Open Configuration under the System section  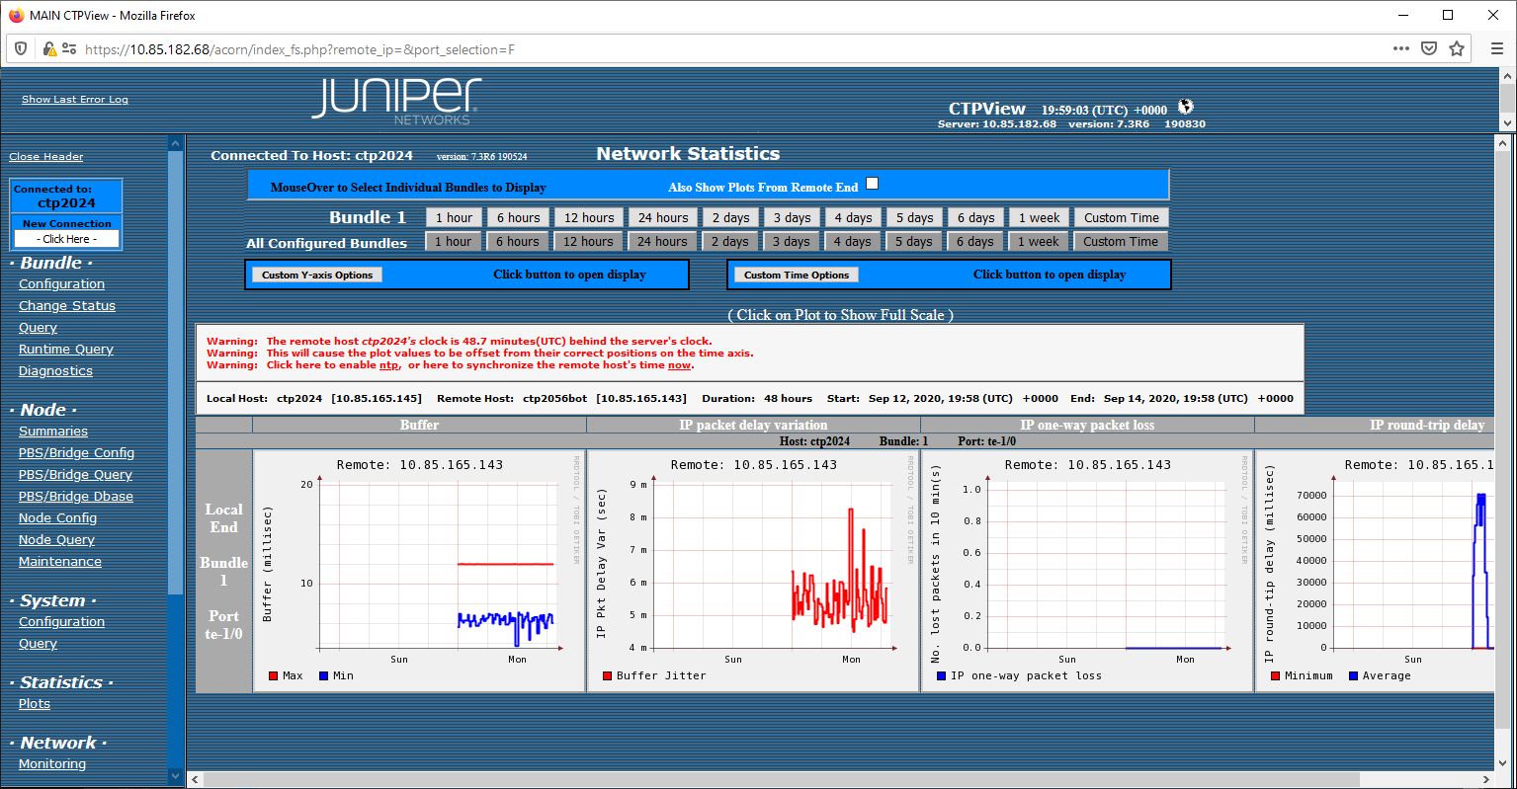coord(61,622)
